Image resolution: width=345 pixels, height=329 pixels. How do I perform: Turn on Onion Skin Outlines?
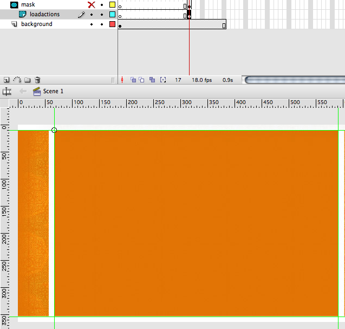coord(142,80)
